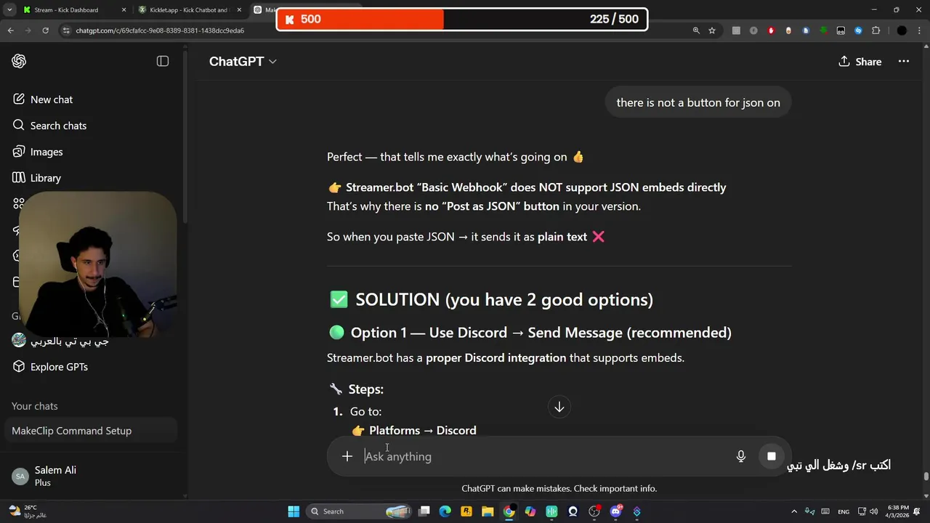The image size is (930, 523).
Task: Click the ChatGPT logo in the sidebar
Action: [x=20, y=62]
